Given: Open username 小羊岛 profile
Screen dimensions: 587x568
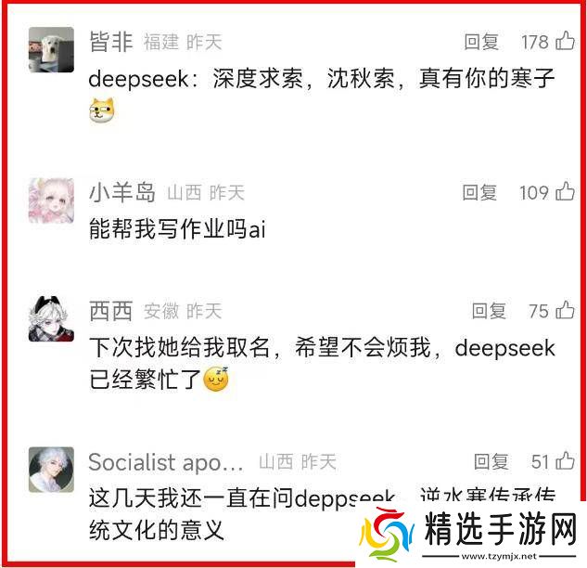Looking at the screenshot, I should 122,192.
